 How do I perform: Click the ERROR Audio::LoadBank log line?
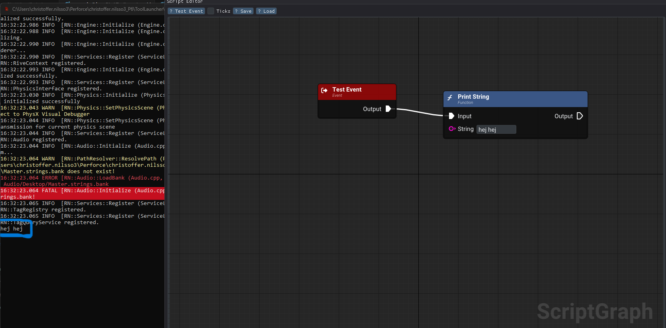pos(82,178)
